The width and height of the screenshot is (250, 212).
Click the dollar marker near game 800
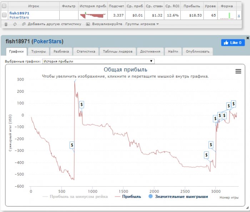pyautogui.click(x=82, y=105)
